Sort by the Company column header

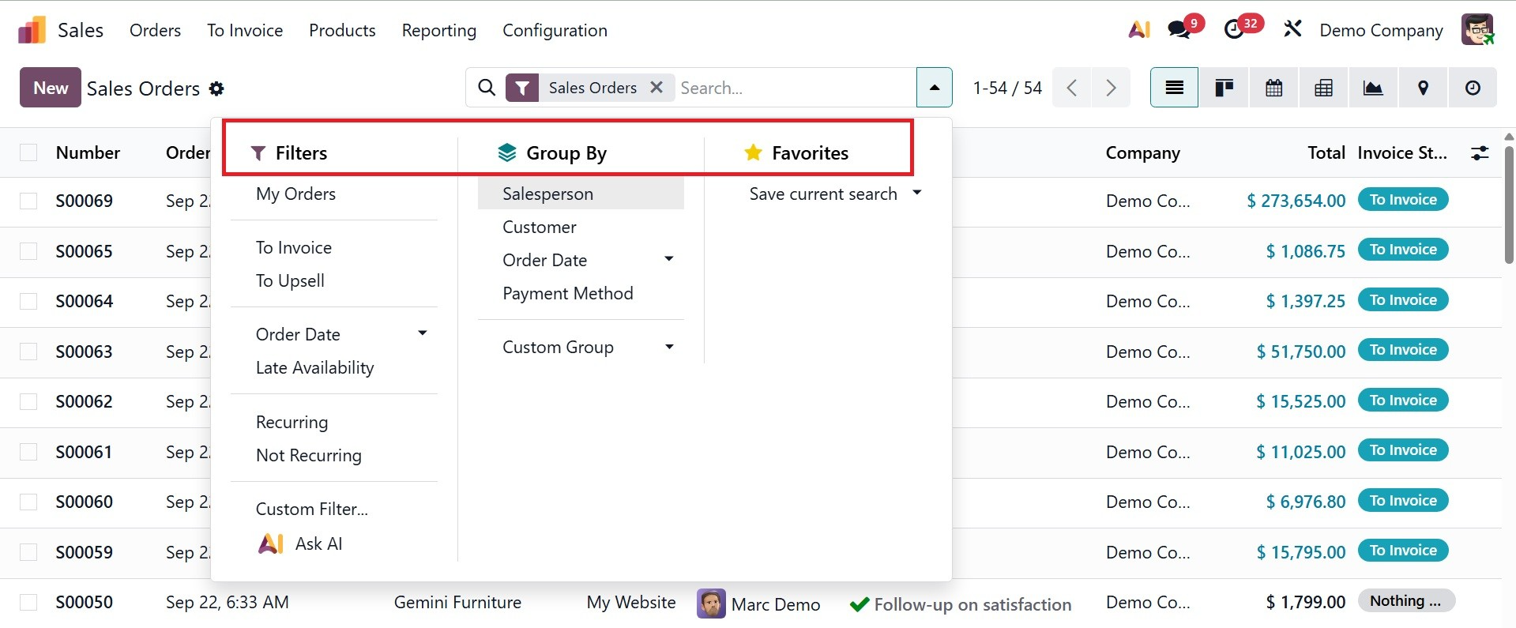click(1142, 152)
